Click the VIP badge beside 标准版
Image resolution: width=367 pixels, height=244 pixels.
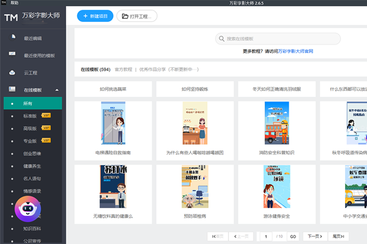point(46,115)
